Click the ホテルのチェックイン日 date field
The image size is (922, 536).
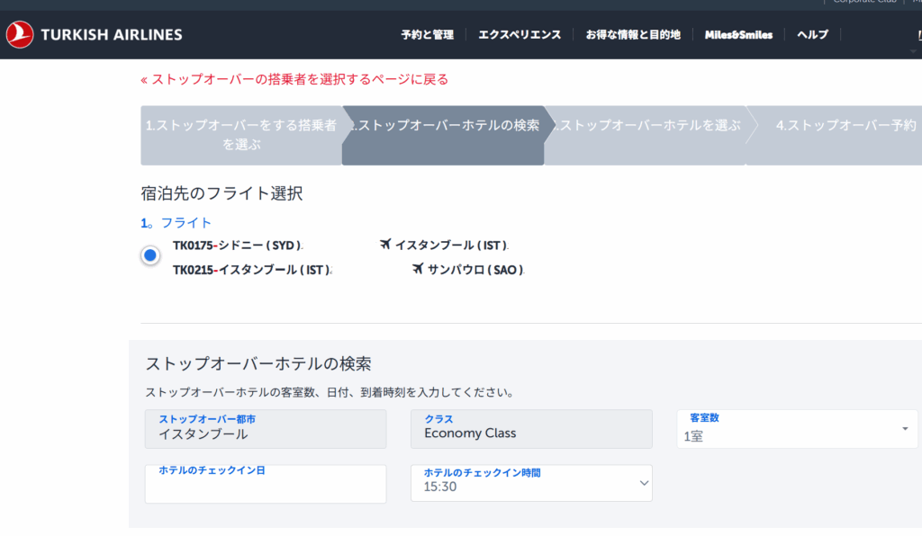point(266,484)
